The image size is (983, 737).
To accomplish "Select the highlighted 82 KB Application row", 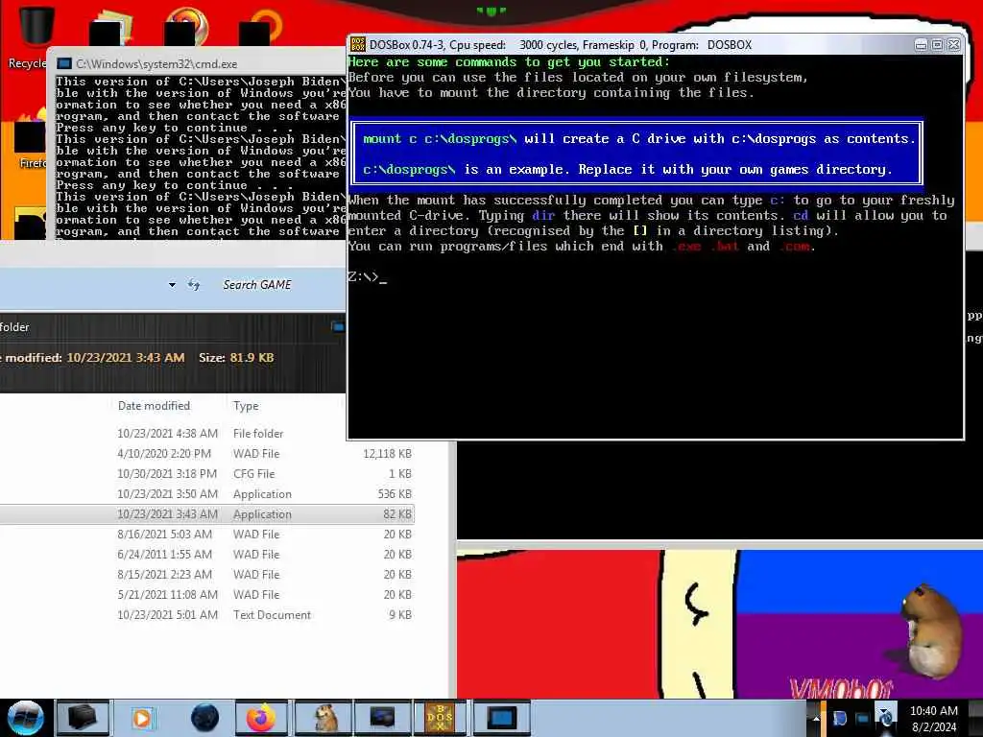I will [207, 514].
